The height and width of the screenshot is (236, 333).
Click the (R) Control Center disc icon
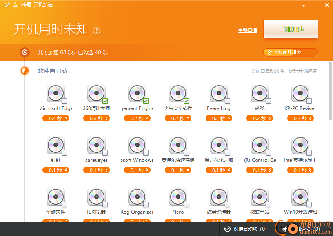point(260,145)
